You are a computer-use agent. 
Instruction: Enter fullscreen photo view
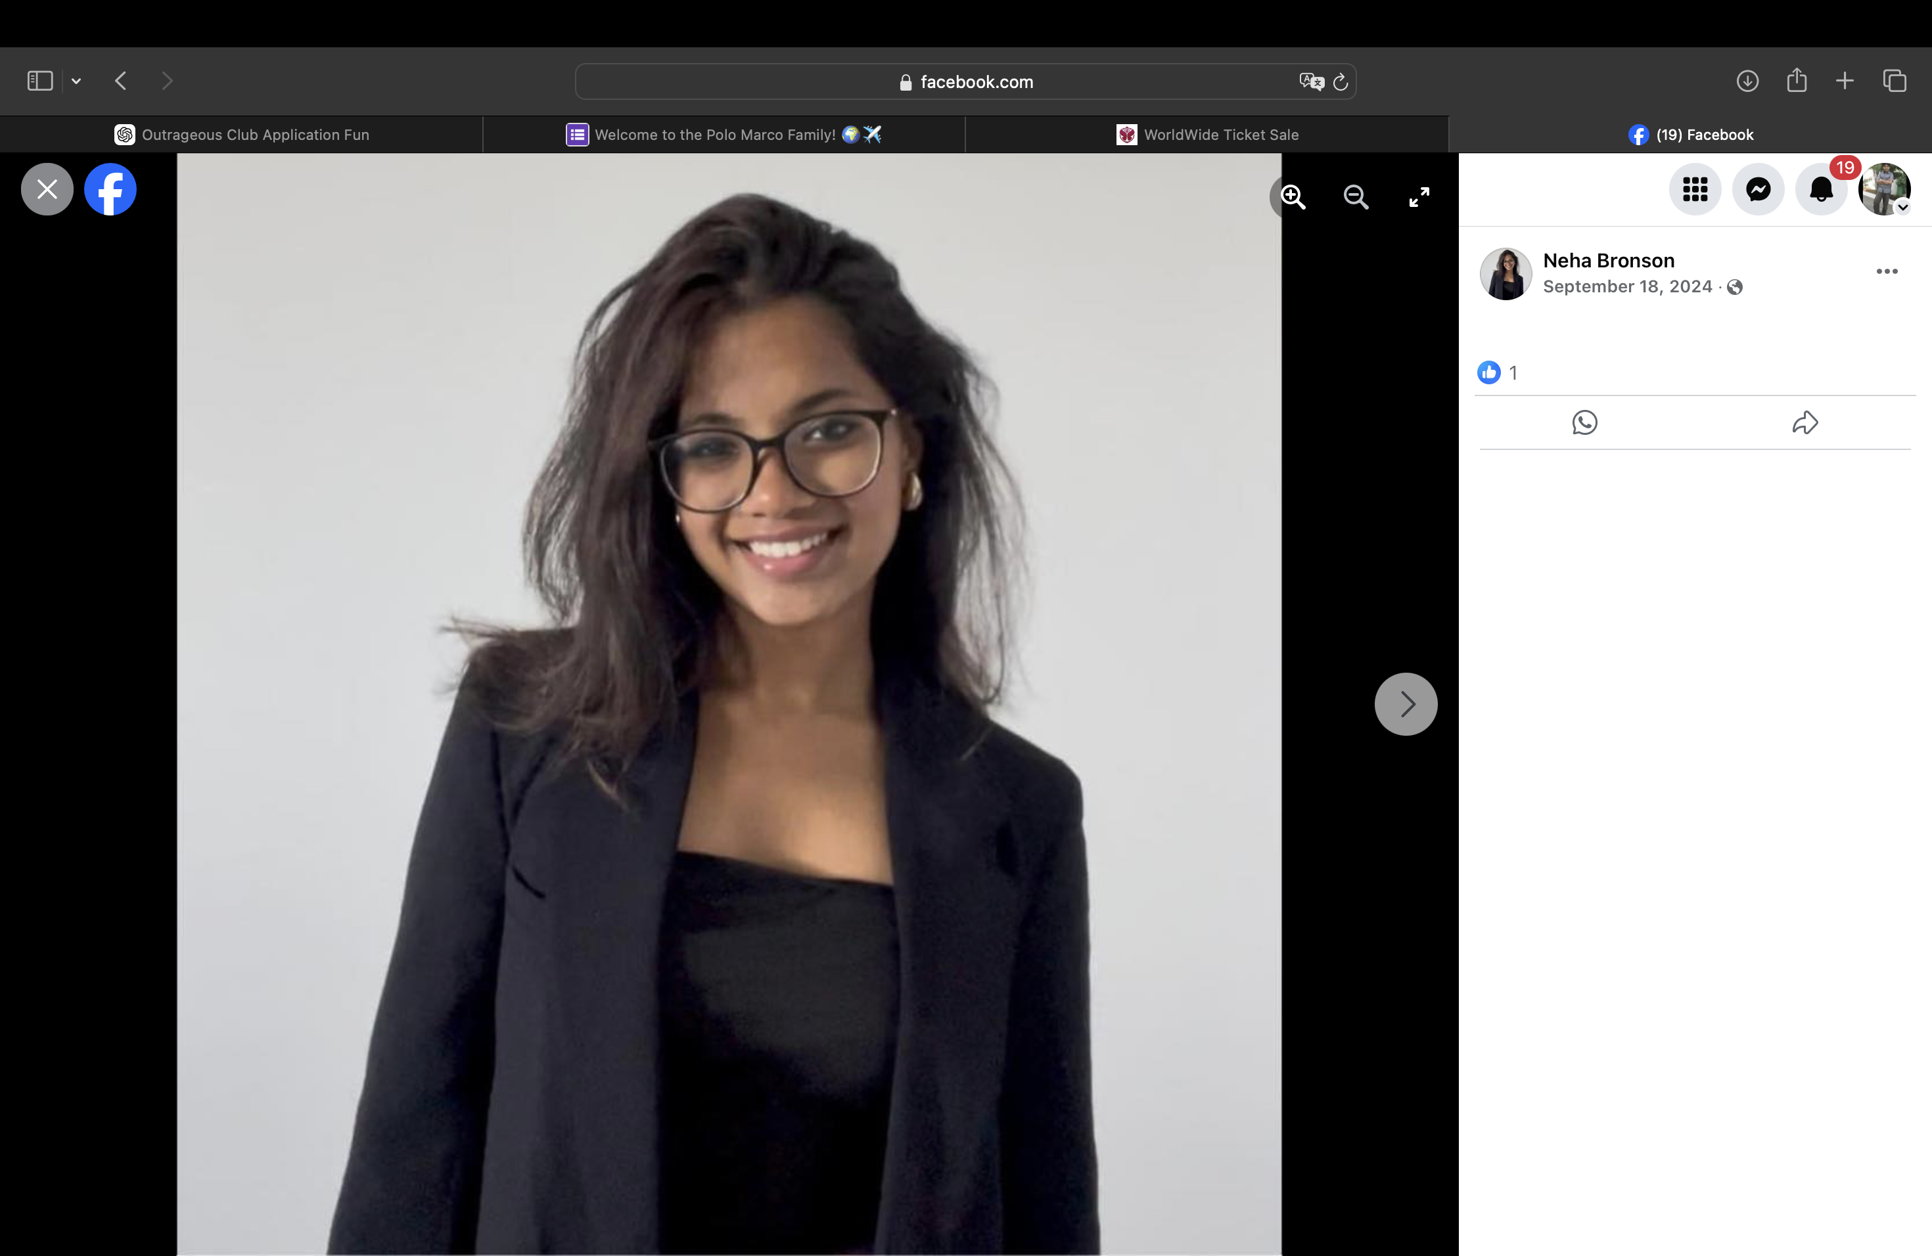(x=1419, y=197)
